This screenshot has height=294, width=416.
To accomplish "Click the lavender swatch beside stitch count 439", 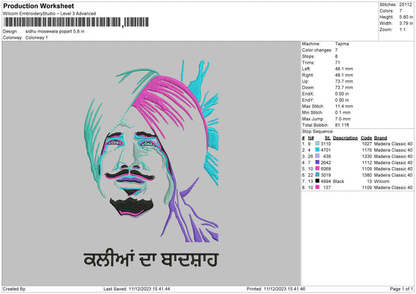I will [317, 156].
